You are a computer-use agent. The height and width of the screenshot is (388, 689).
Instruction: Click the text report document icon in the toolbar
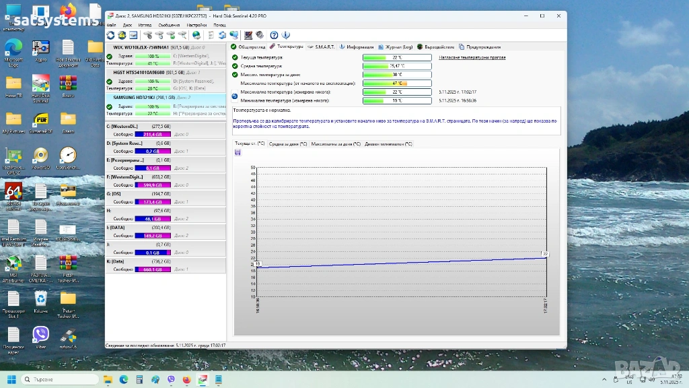(211, 35)
